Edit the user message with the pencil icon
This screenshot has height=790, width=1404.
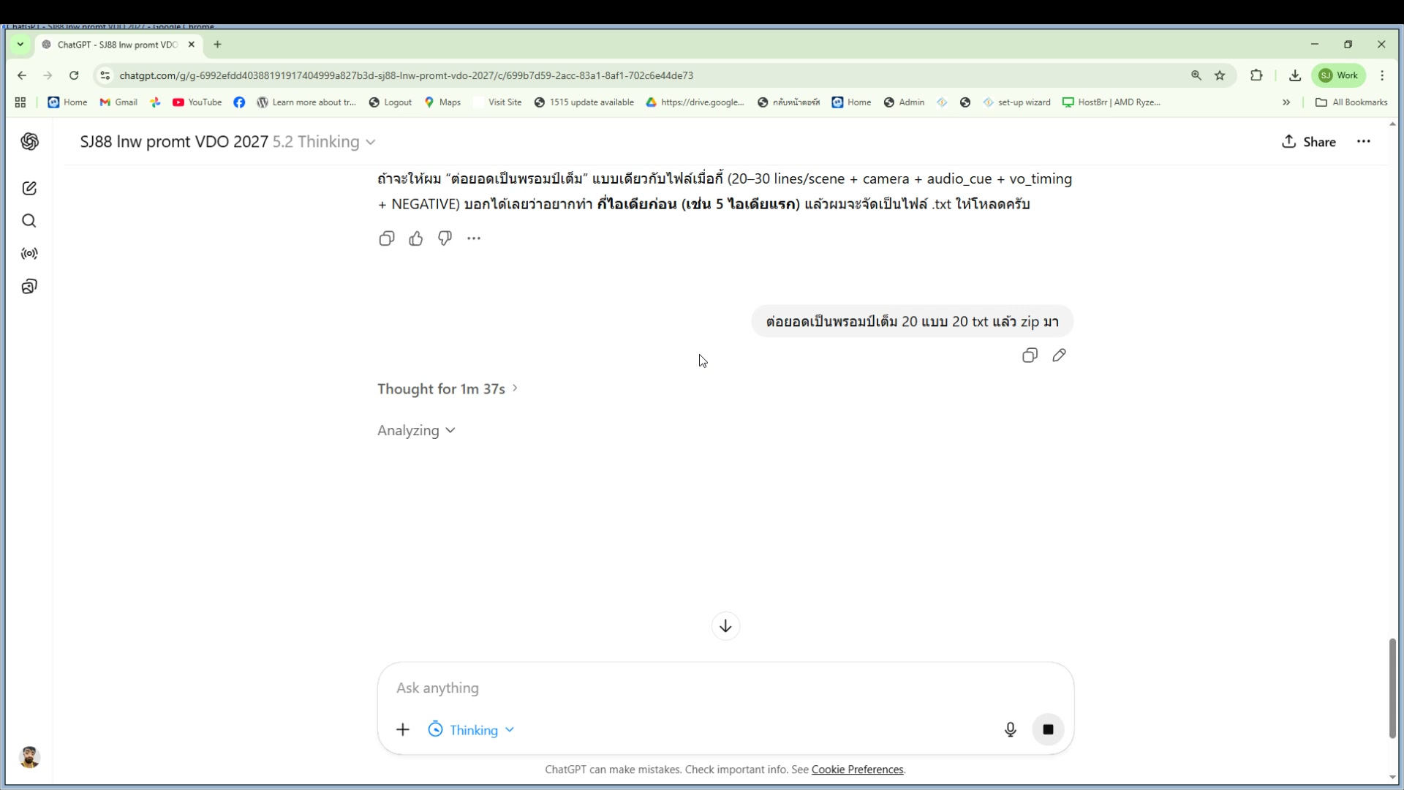click(x=1060, y=355)
